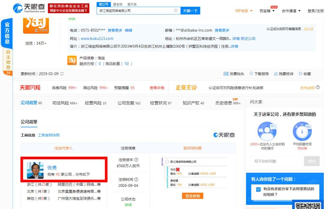
Task: Select the 知识产权 tab
Action: tap(193, 103)
